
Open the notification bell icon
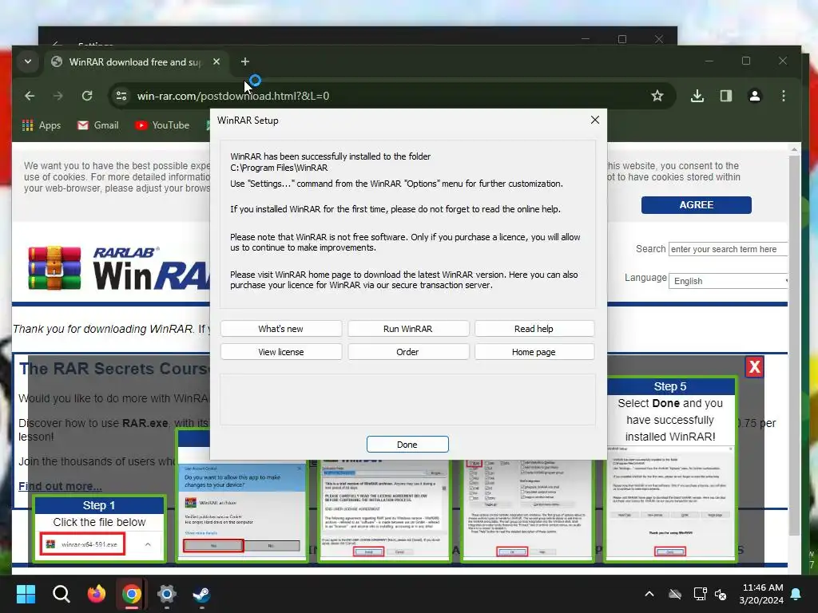pyautogui.click(x=796, y=594)
